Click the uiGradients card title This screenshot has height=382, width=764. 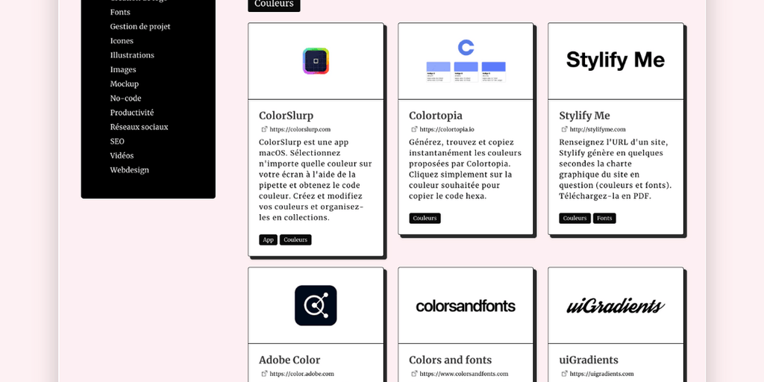coord(589,360)
